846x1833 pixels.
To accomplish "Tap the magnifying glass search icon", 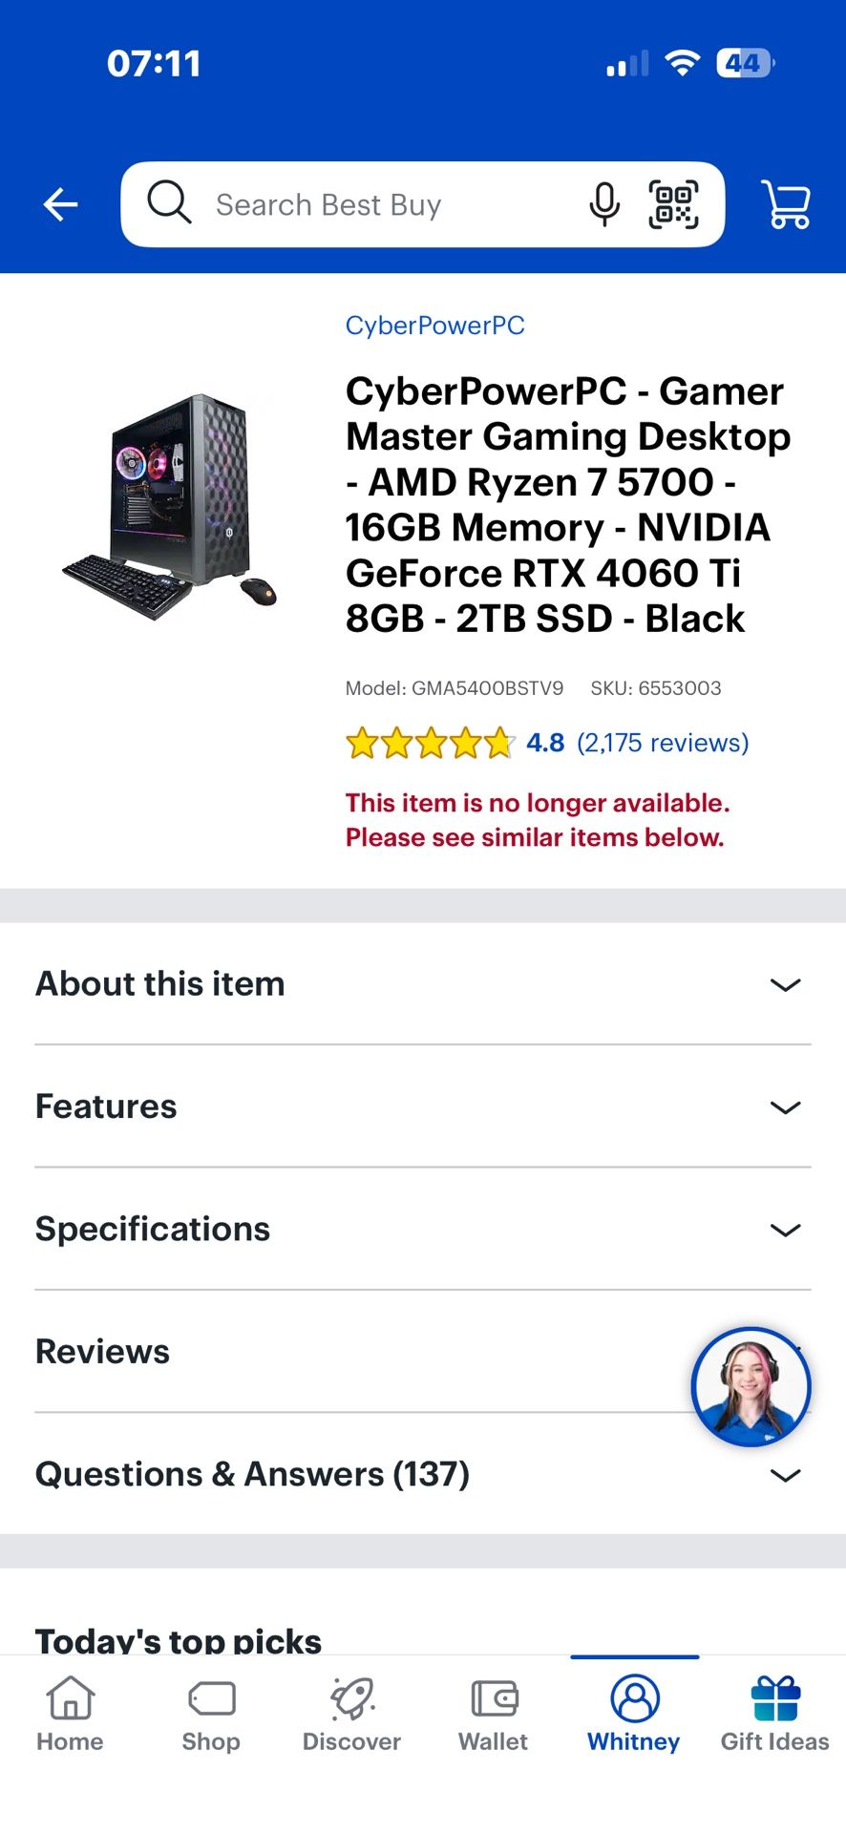I will 169,203.
